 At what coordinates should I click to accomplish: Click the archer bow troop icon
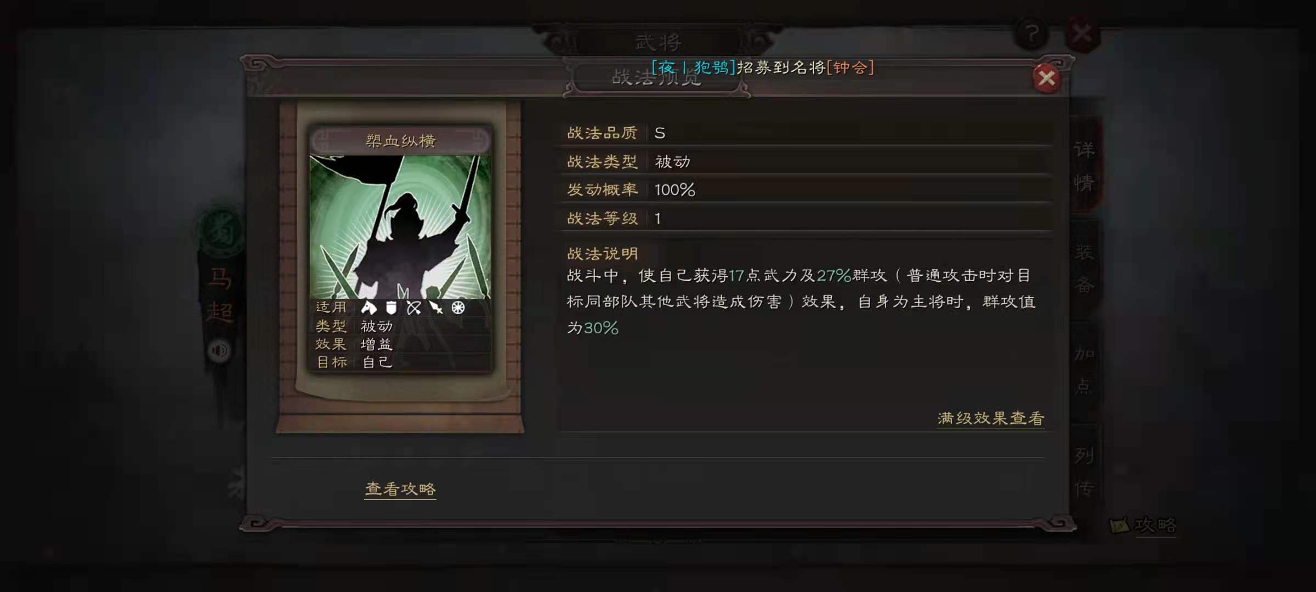(x=413, y=308)
